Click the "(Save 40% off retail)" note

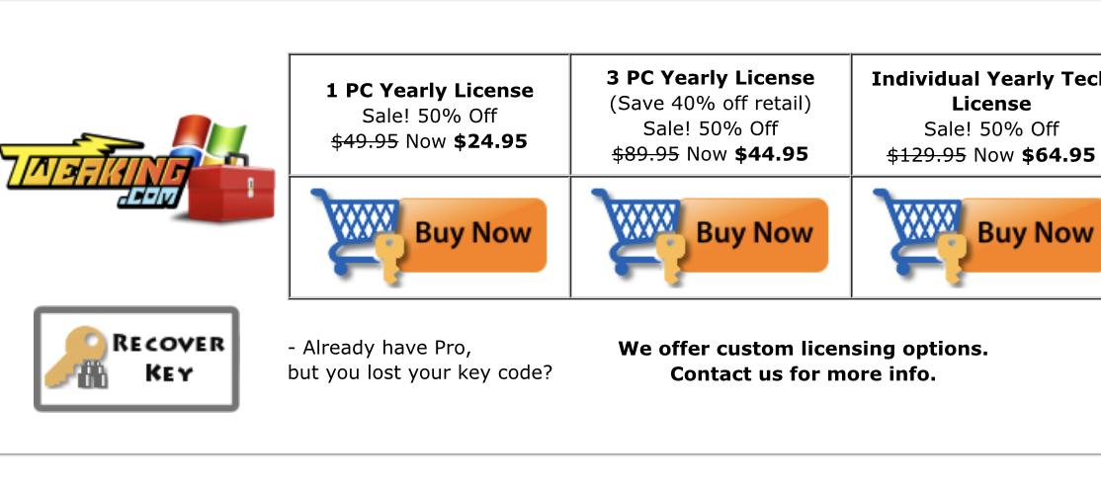pyautogui.click(x=710, y=104)
